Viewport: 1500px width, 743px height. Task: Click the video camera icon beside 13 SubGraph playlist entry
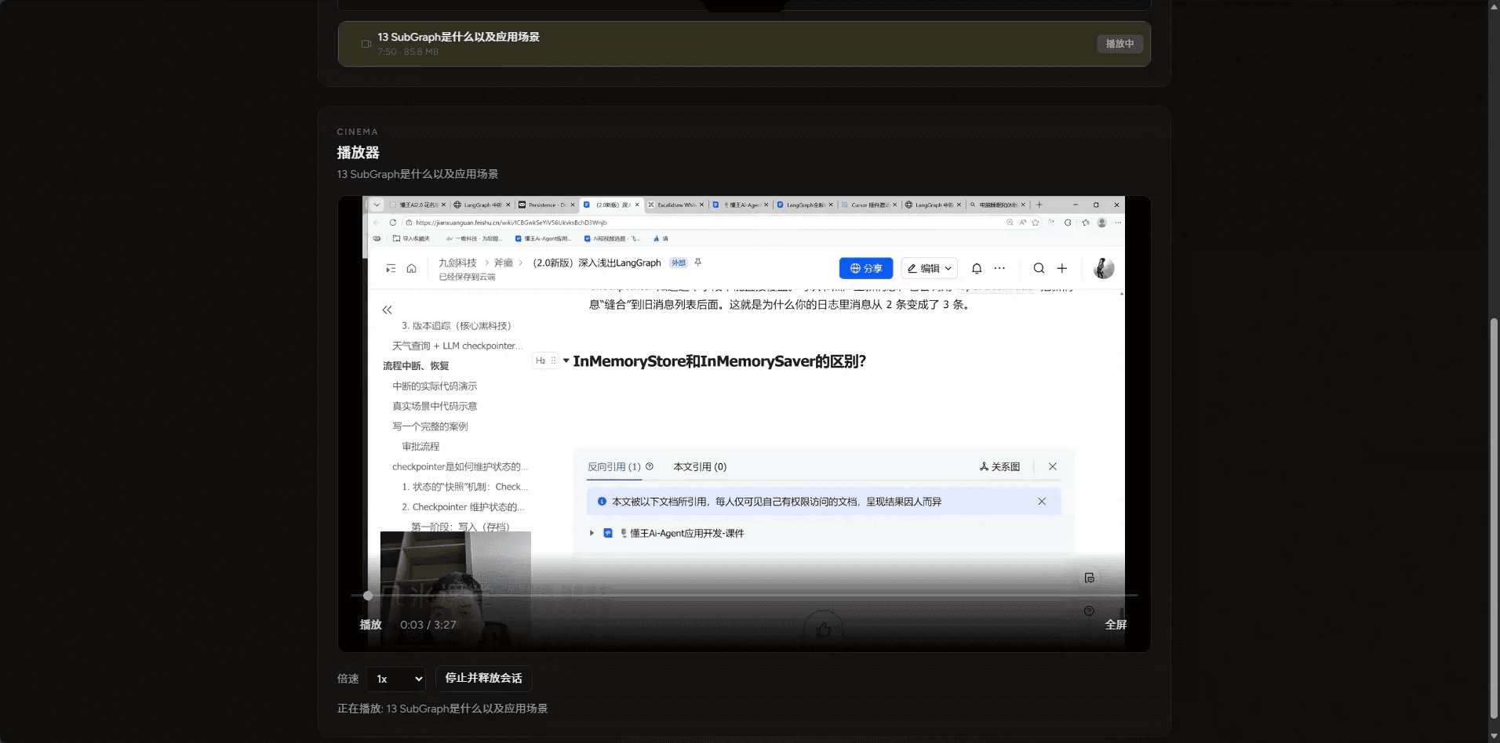(366, 44)
